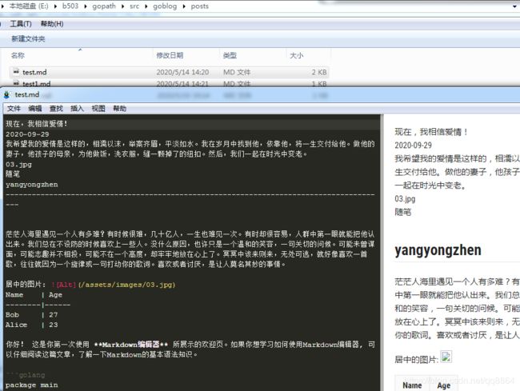Click the broken image icon in preview
Image resolution: width=520 pixels, height=391 pixels.
tap(446, 357)
